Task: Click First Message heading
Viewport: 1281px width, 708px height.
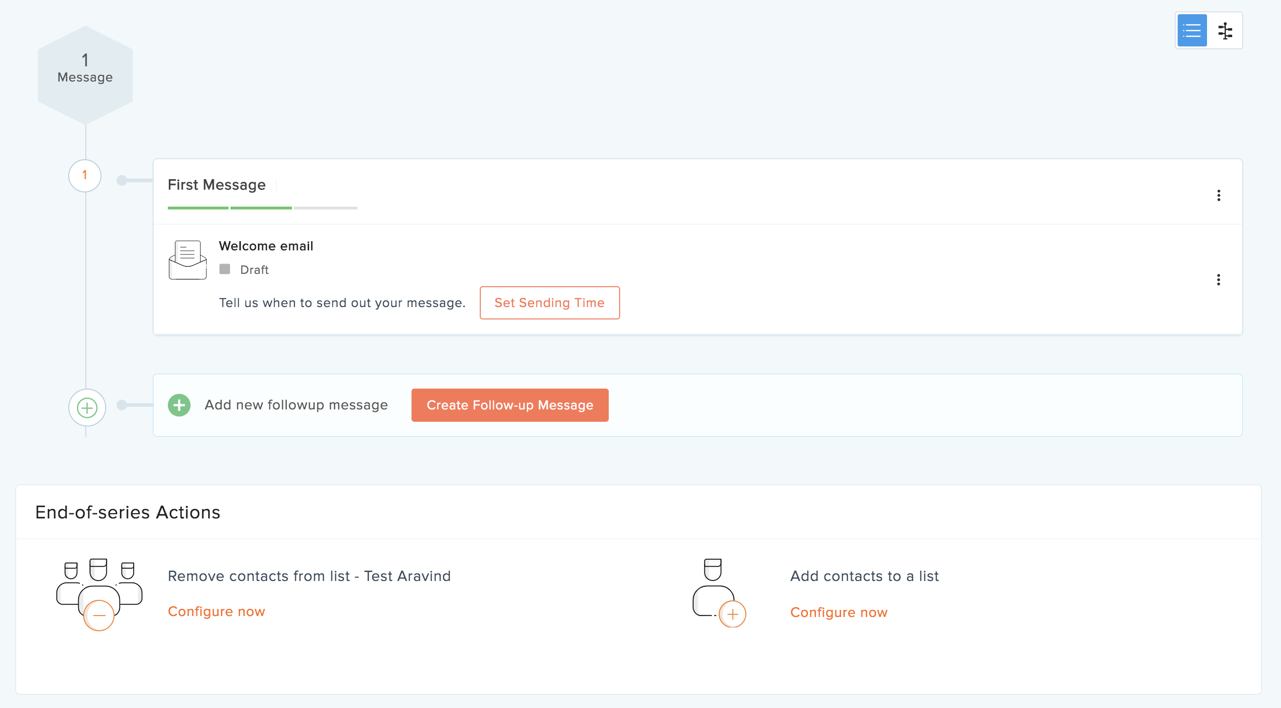Action: tap(216, 185)
